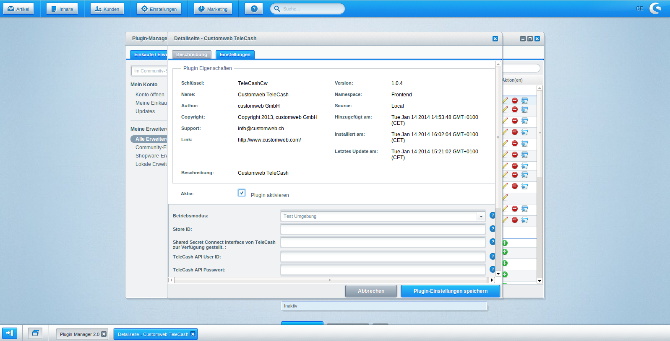Screen dimensions: 670x341
Task: Open the Betriebsmodus dropdown
Action: click(x=481, y=216)
